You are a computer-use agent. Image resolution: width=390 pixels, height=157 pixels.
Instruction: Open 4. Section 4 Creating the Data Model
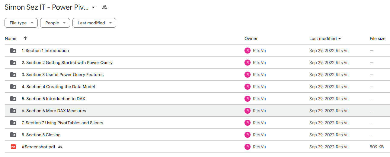point(58,87)
